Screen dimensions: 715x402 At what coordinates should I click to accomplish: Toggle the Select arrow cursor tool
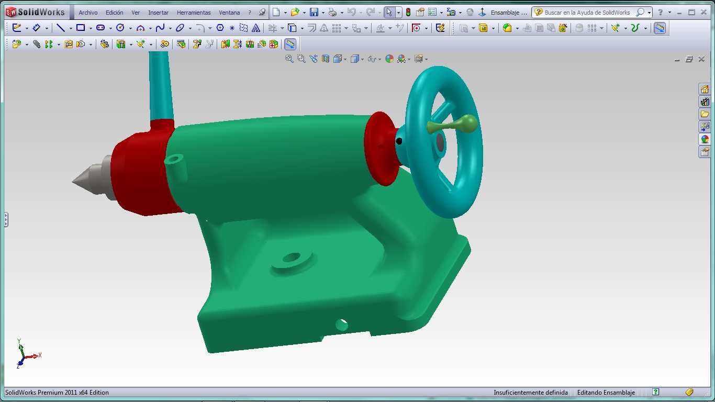click(389, 12)
